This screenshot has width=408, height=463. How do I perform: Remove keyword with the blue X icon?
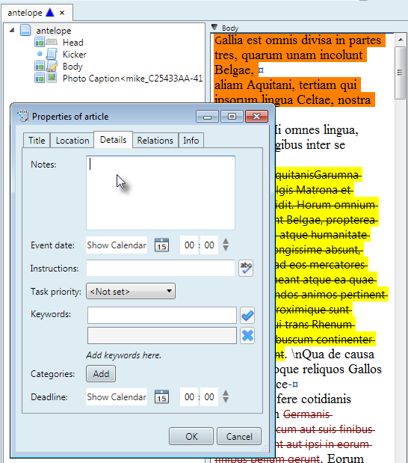click(x=247, y=335)
